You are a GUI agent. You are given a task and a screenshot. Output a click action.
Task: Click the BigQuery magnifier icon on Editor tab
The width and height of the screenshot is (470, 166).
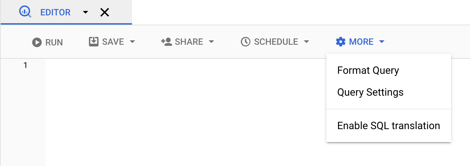[25, 12]
